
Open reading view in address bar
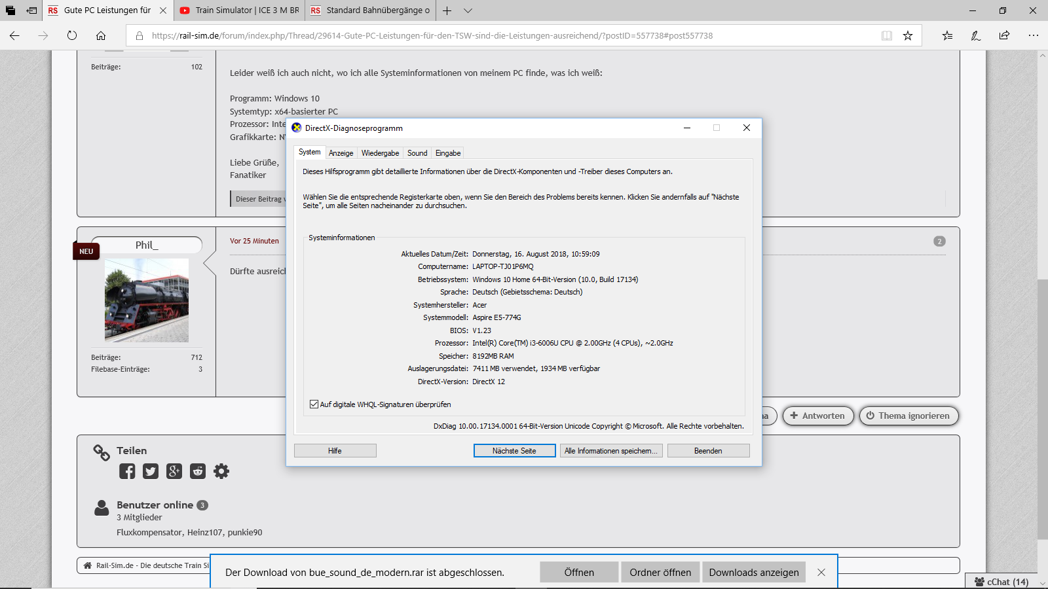coord(887,35)
